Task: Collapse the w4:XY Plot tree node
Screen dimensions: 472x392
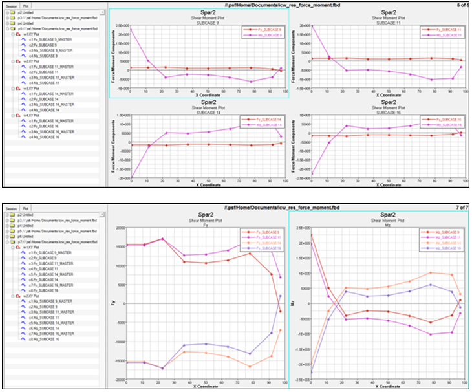Action: pyautogui.click(x=12, y=115)
